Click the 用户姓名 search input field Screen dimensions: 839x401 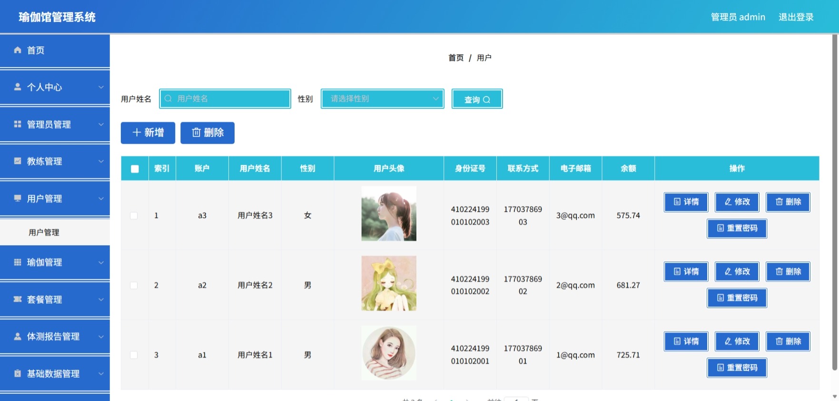(x=225, y=98)
